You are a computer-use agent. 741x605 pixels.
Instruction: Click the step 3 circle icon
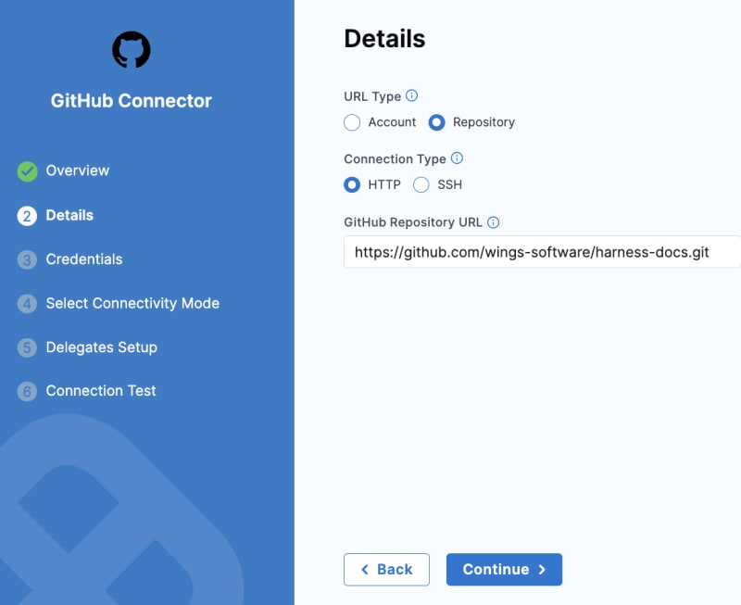pos(27,259)
